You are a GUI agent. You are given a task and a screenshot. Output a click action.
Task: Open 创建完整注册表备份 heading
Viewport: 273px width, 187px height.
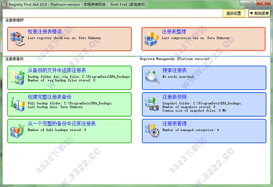click(50, 97)
